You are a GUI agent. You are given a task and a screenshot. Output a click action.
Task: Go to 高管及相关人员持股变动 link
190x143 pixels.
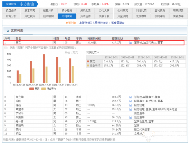(94, 23)
